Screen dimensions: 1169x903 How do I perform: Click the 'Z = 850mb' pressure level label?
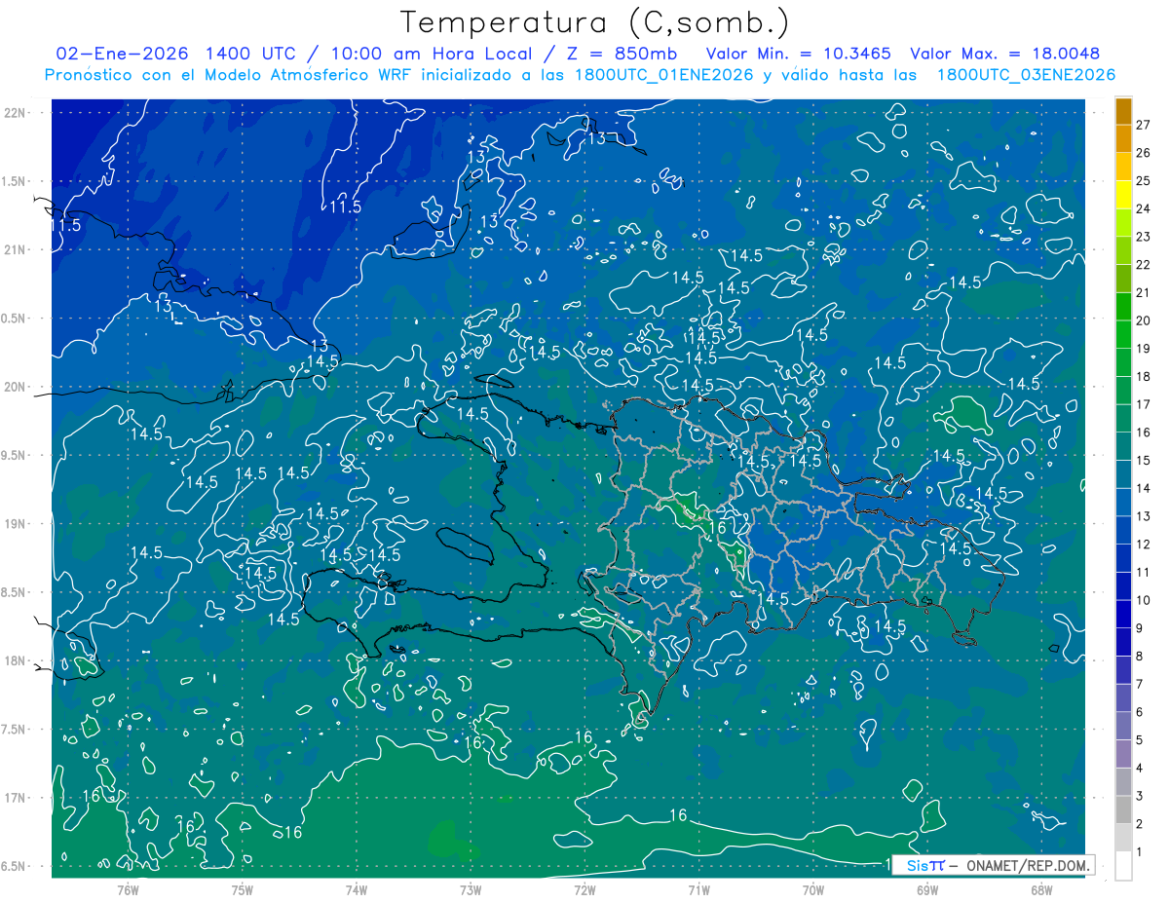click(622, 54)
